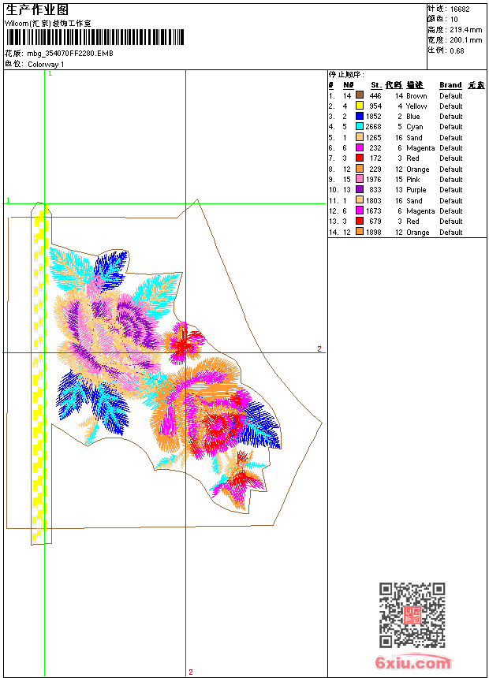Screen dimensions: 489x678
Task: Click the St. column header
Action: tap(375, 85)
